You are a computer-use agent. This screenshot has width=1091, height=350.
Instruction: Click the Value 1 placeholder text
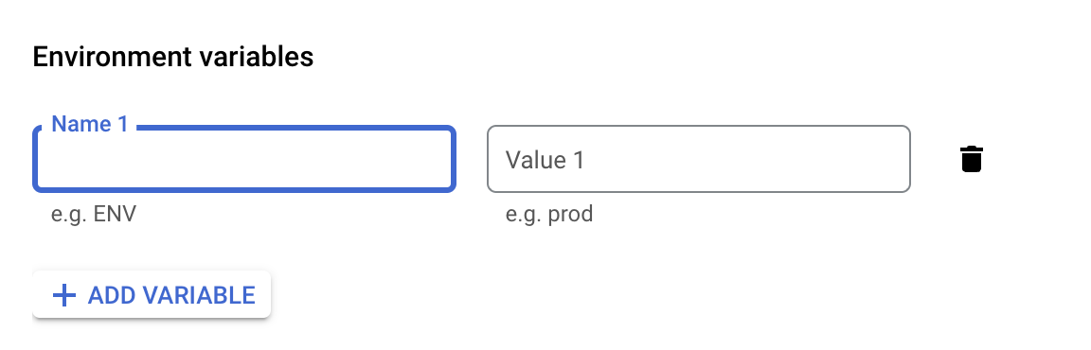[545, 160]
